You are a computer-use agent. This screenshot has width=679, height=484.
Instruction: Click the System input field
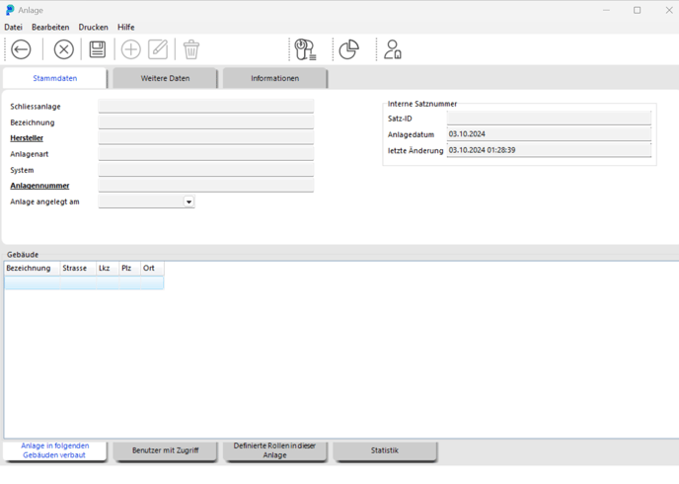click(x=205, y=170)
